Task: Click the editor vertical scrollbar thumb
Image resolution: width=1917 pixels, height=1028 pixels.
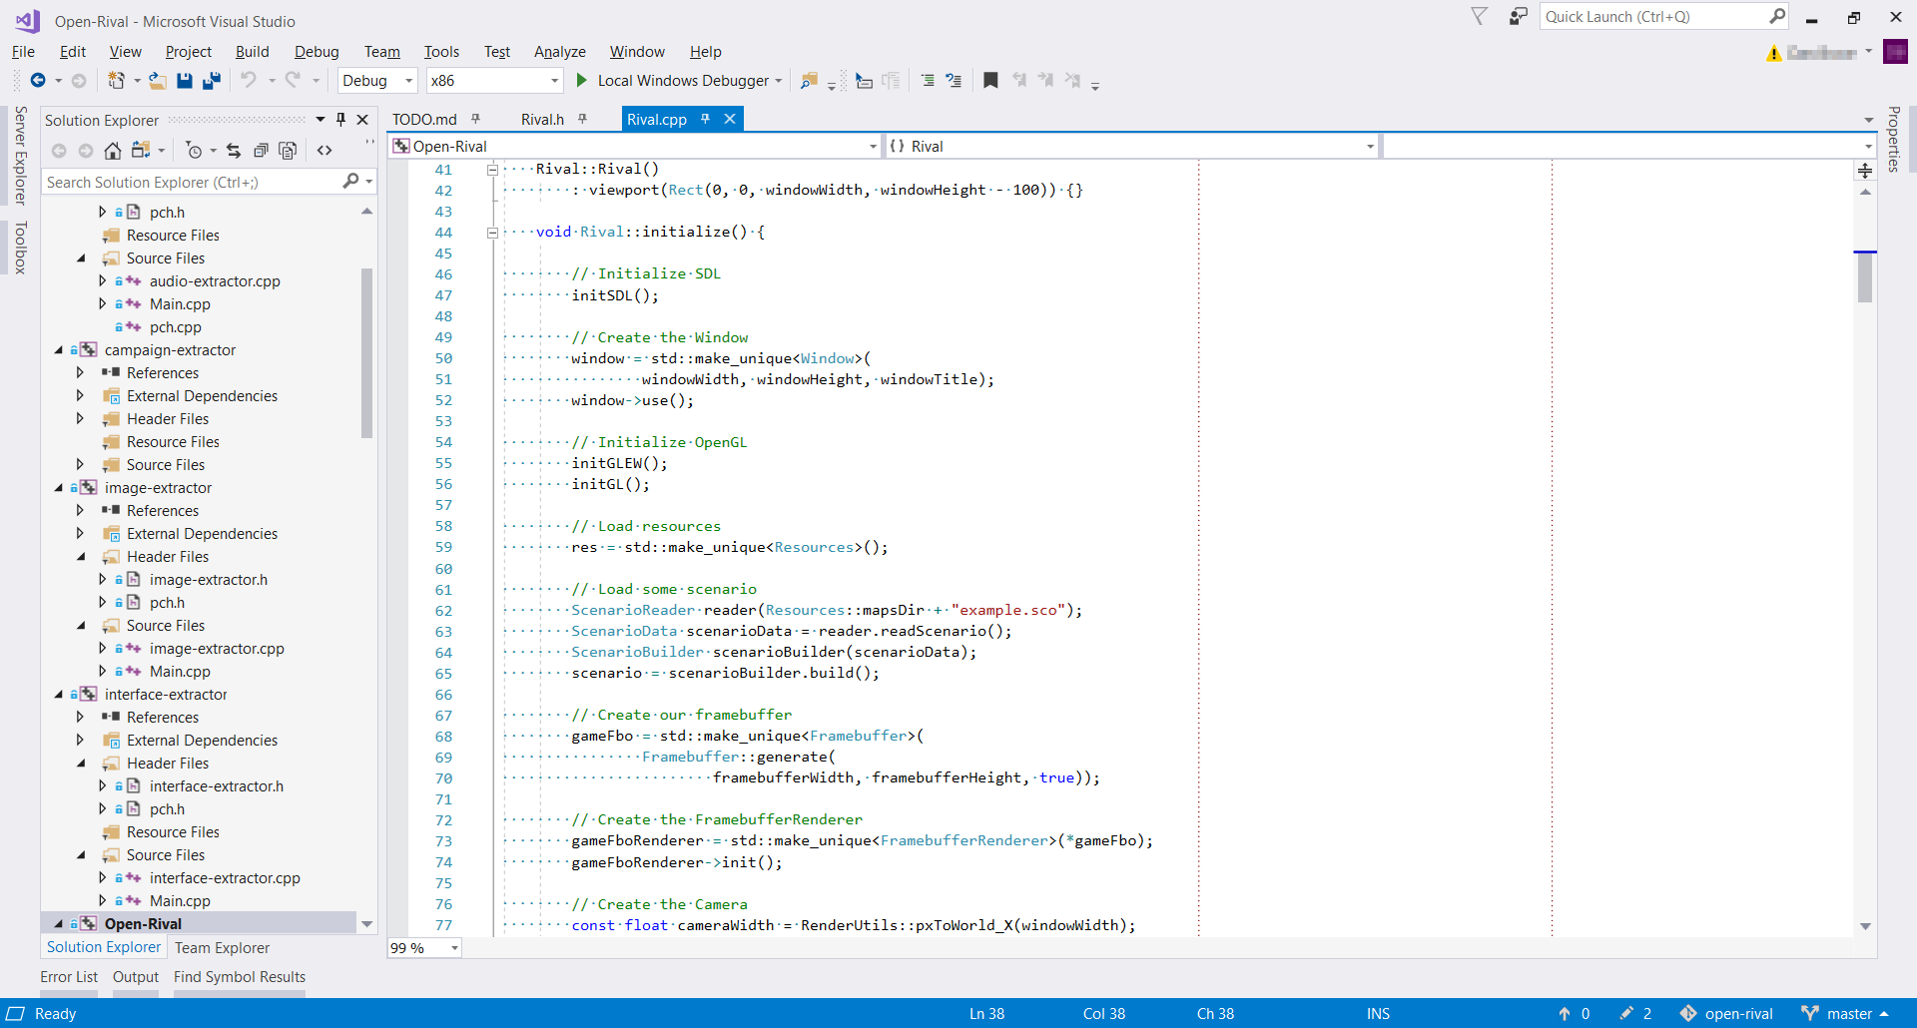Action: pyautogui.click(x=1865, y=277)
